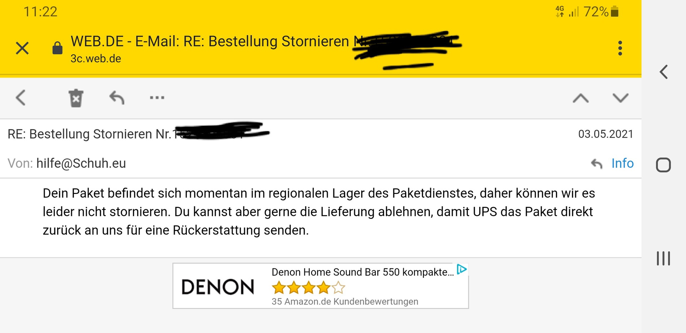Screen dimensions: 686x333
Task: Delete this email with trash icon
Action: point(76,98)
